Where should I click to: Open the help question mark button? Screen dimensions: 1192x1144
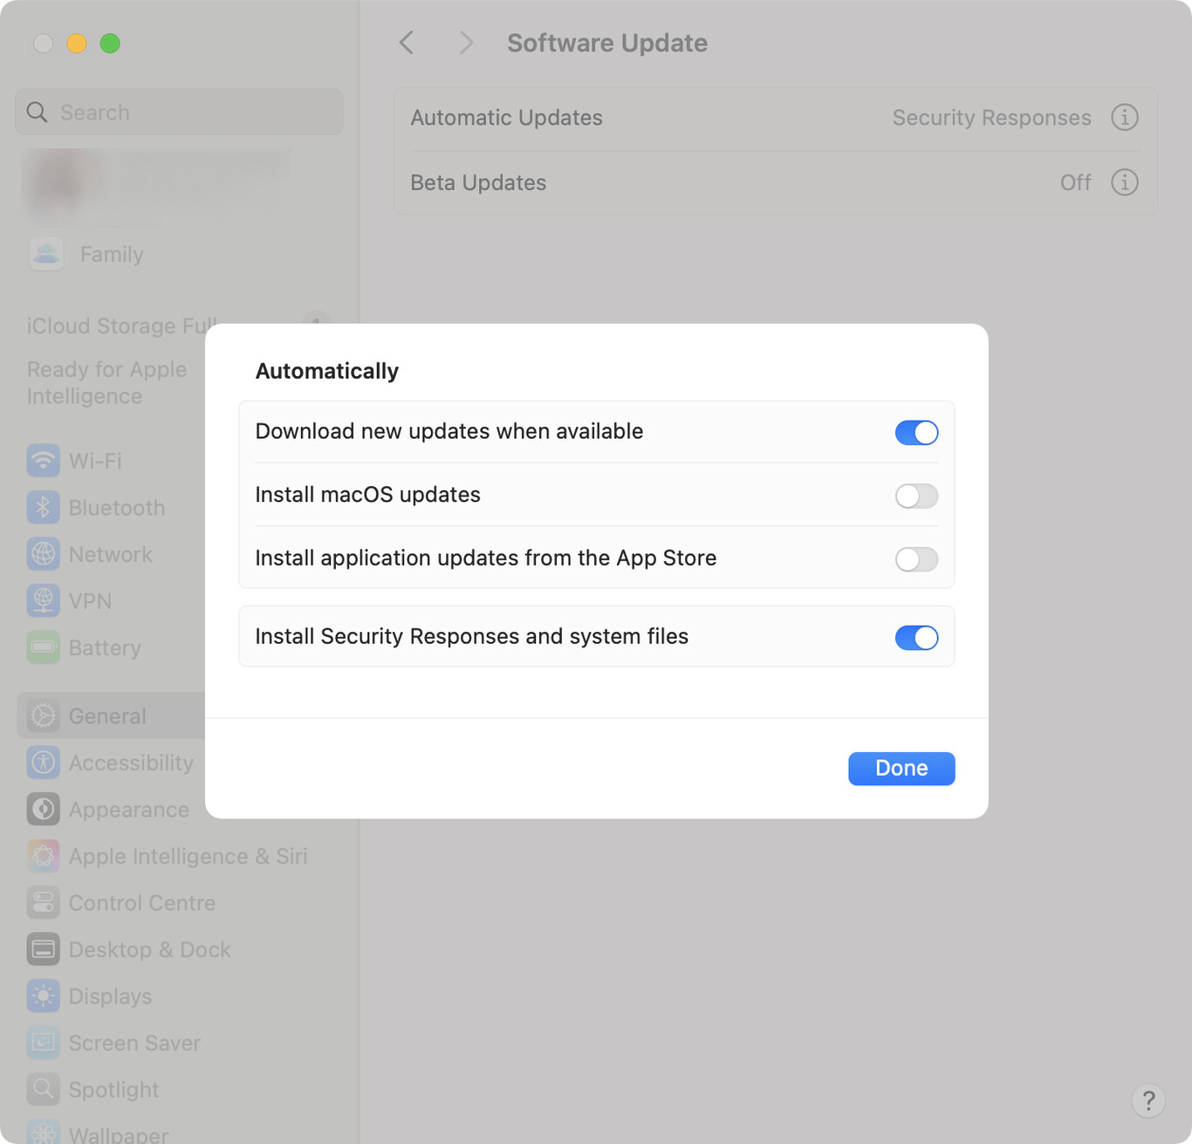[x=1148, y=1101]
